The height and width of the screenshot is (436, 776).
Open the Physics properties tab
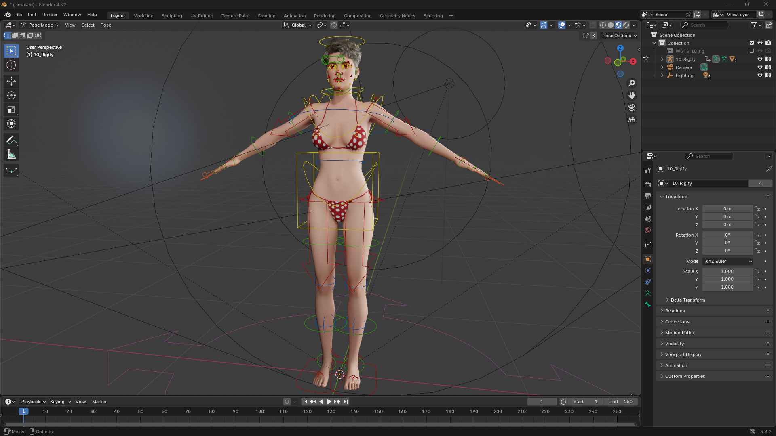(648, 270)
